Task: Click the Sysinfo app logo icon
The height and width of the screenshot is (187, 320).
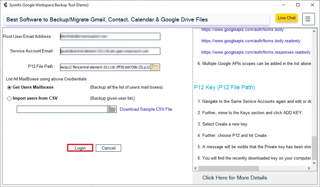Action: click(5, 5)
